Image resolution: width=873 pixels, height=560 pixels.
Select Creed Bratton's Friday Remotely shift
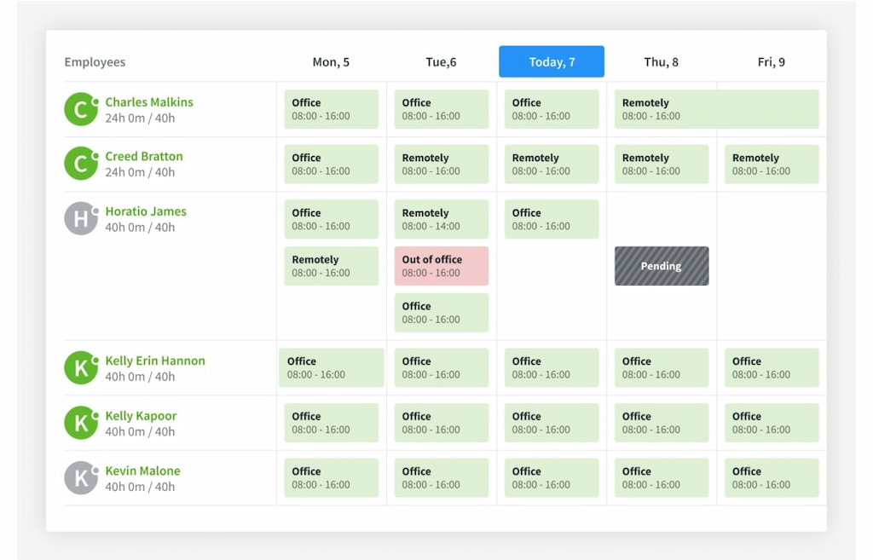point(771,164)
